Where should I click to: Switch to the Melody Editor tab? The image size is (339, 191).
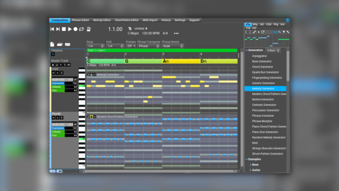102,20
